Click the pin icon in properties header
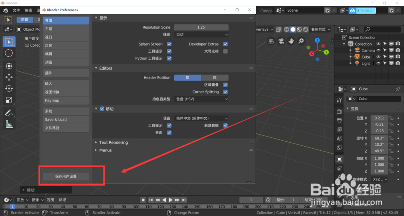The width and height of the screenshot is (404, 216). (398, 89)
